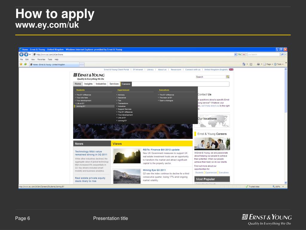The image size is (306, 230).
Task: Click the blank new tab button
Action: [82, 64]
